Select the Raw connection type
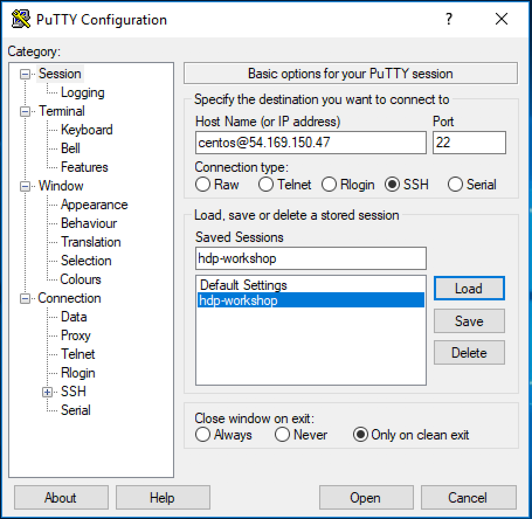This screenshot has width=532, height=519. 202,185
